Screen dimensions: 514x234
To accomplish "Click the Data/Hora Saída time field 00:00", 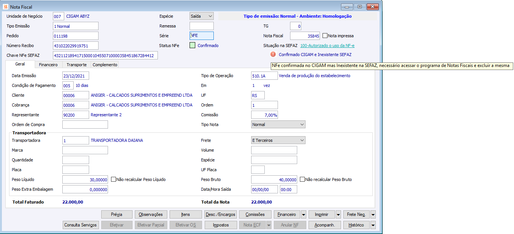I will 289,189.
